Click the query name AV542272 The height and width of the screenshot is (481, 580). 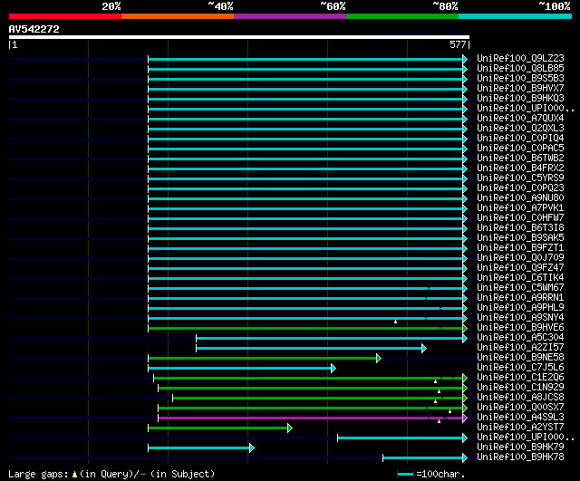(x=34, y=29)
